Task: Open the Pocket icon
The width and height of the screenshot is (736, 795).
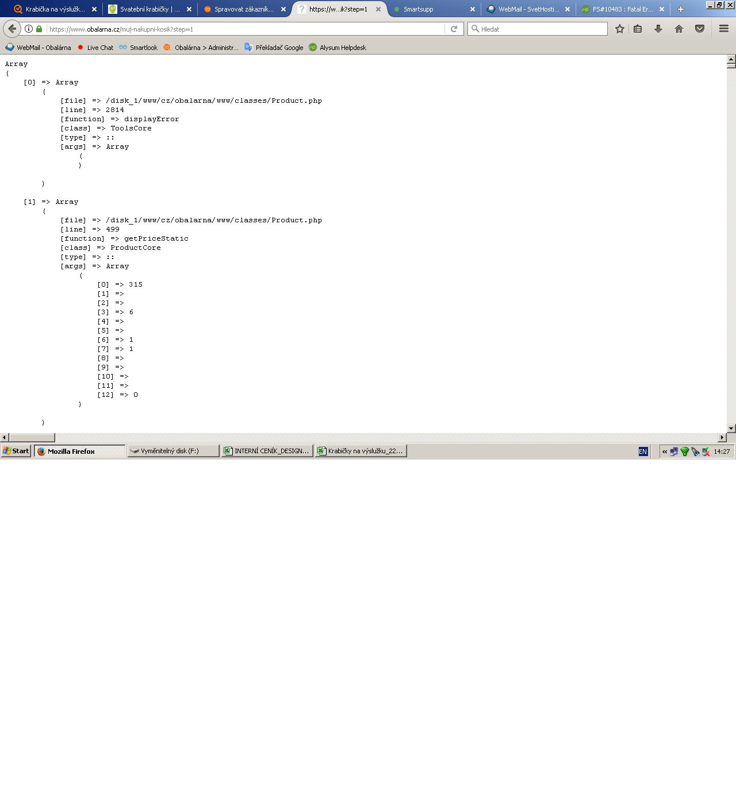Action: pyautogui.click(x=700, y=29)
